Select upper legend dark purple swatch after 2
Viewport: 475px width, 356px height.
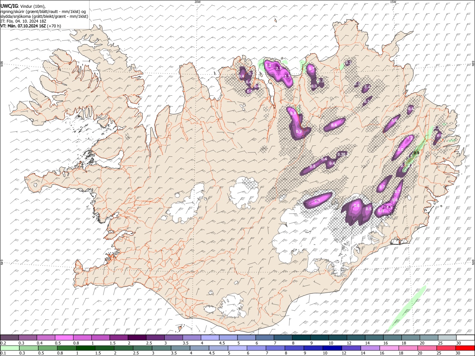(x=137, y=337)
